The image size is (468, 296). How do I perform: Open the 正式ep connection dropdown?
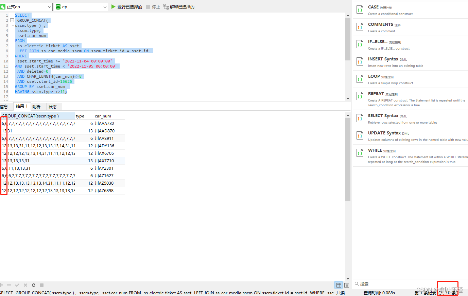pyautogui.click(x=26, y=7)
